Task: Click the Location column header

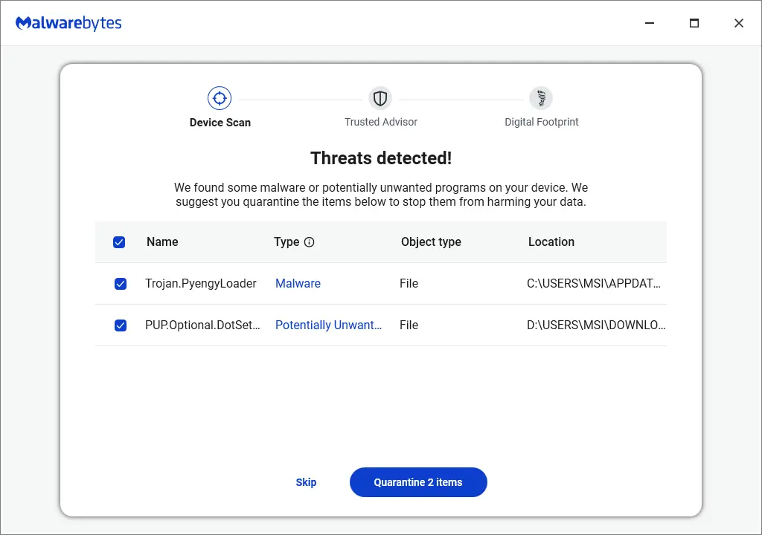Action: [551, 241]
